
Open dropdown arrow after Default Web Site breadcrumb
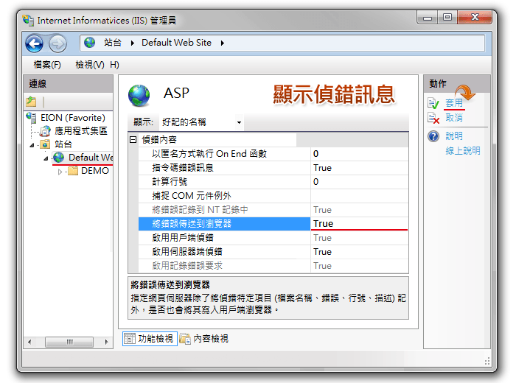(223, 43)
